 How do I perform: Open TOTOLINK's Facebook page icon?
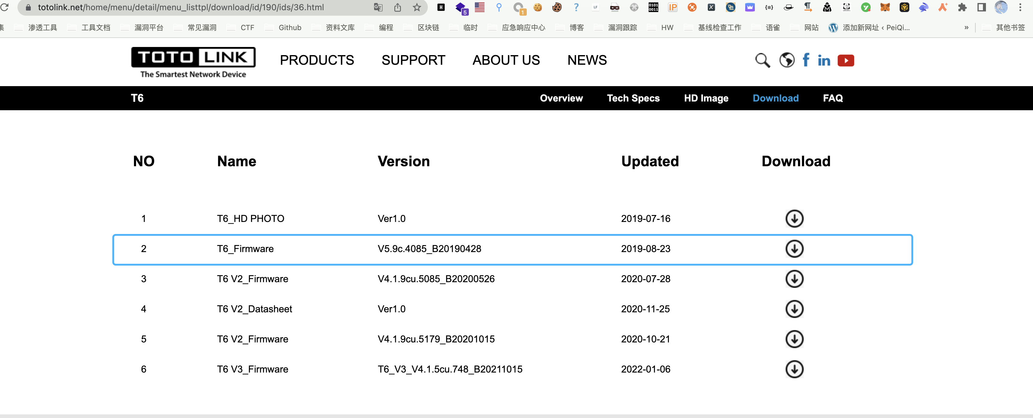pos(806,60)
